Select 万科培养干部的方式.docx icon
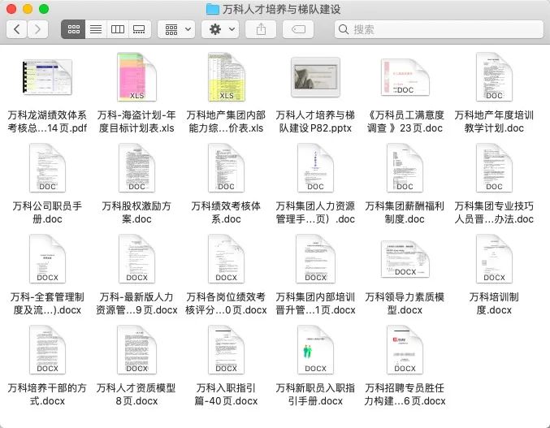 coord(47,350)
